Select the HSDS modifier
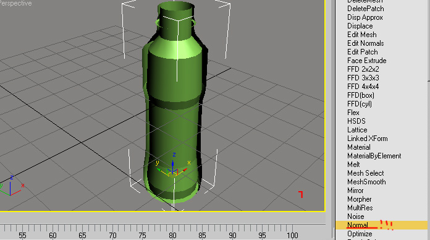This screenshot has height=240, width=430. pos(356,121)
